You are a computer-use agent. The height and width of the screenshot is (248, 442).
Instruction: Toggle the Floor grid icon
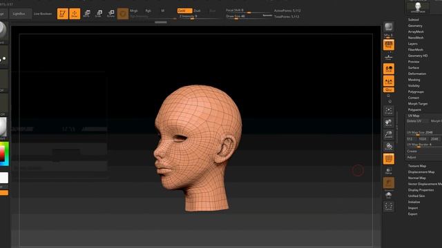tap(389, 57)
